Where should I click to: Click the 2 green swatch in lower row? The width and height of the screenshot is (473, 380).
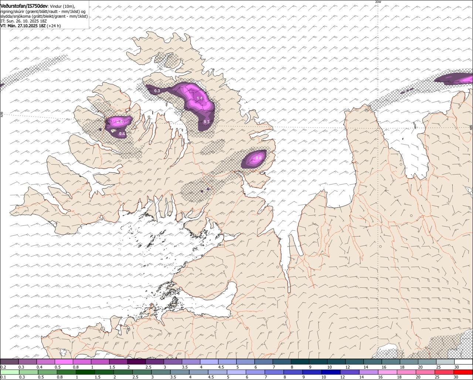[x=123, y=372]
